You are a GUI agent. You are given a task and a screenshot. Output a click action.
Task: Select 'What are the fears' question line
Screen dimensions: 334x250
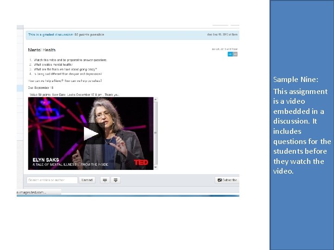click(x=65, y=69)
